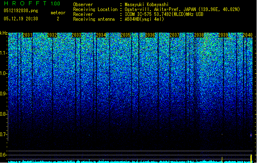Select the Ogata-vill. Akita-Pref. JAPAN location text
The image size is (257, 163).
182,9
